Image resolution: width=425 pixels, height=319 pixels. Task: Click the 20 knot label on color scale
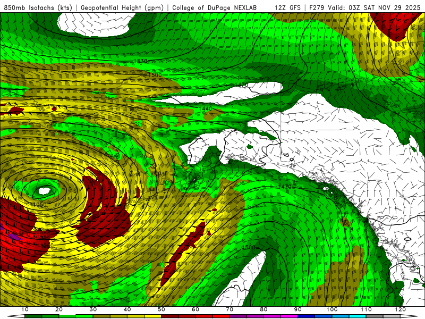point(59,309)
